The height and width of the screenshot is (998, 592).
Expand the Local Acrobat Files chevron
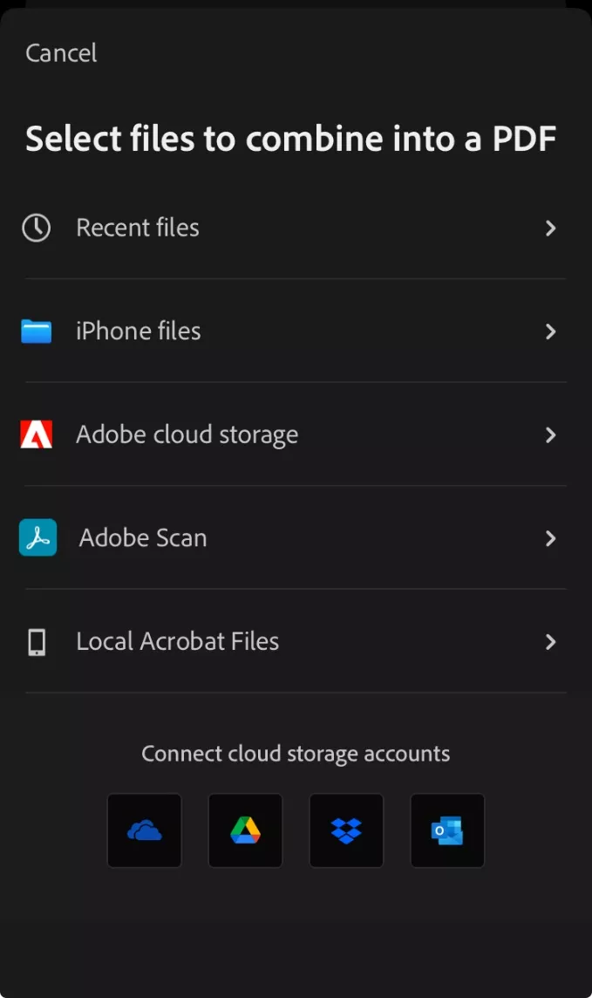pyautogui.click(x=550, y=642)
